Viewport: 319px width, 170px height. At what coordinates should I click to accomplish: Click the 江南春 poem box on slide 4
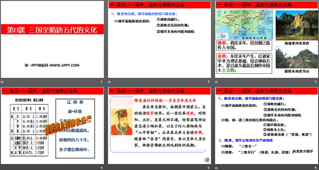tap(75, 129)
